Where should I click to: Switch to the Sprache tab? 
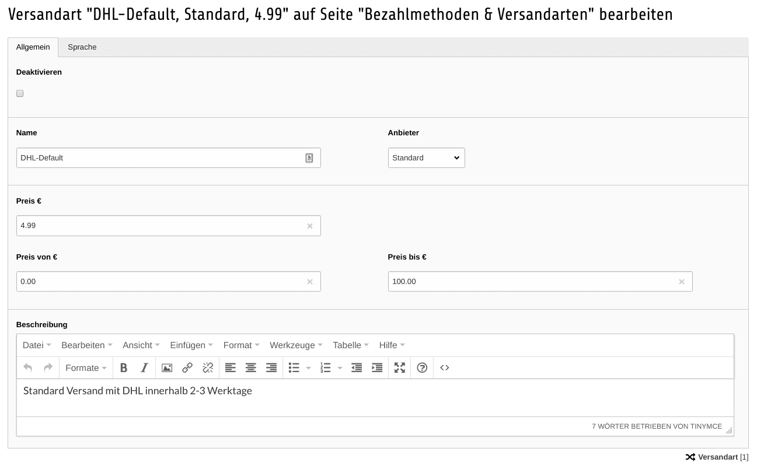point(82,47)
